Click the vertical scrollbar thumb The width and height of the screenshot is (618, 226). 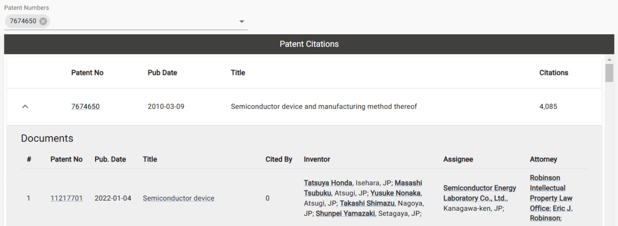pos(609,73)
